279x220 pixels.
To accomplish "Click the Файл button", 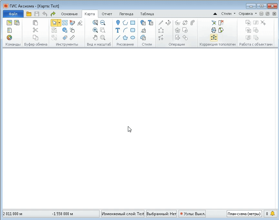I will [x=13, y=14].
